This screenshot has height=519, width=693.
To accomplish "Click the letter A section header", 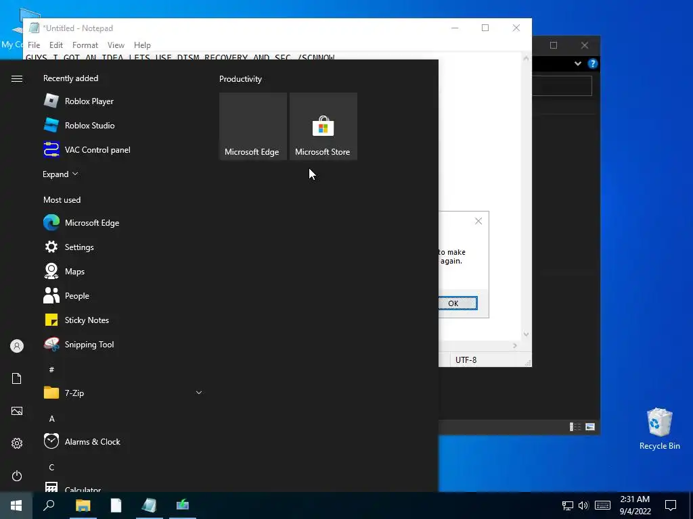I will [51, 418].
